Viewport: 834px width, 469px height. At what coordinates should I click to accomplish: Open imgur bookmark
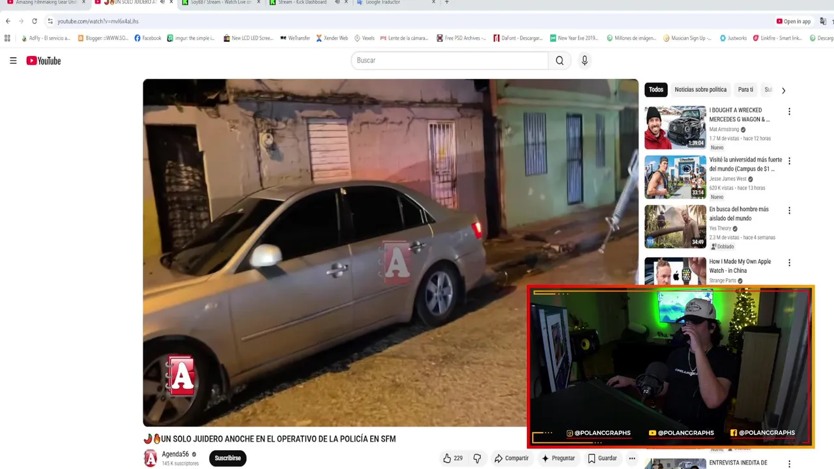pyautogui.click(x=190, y=38)
